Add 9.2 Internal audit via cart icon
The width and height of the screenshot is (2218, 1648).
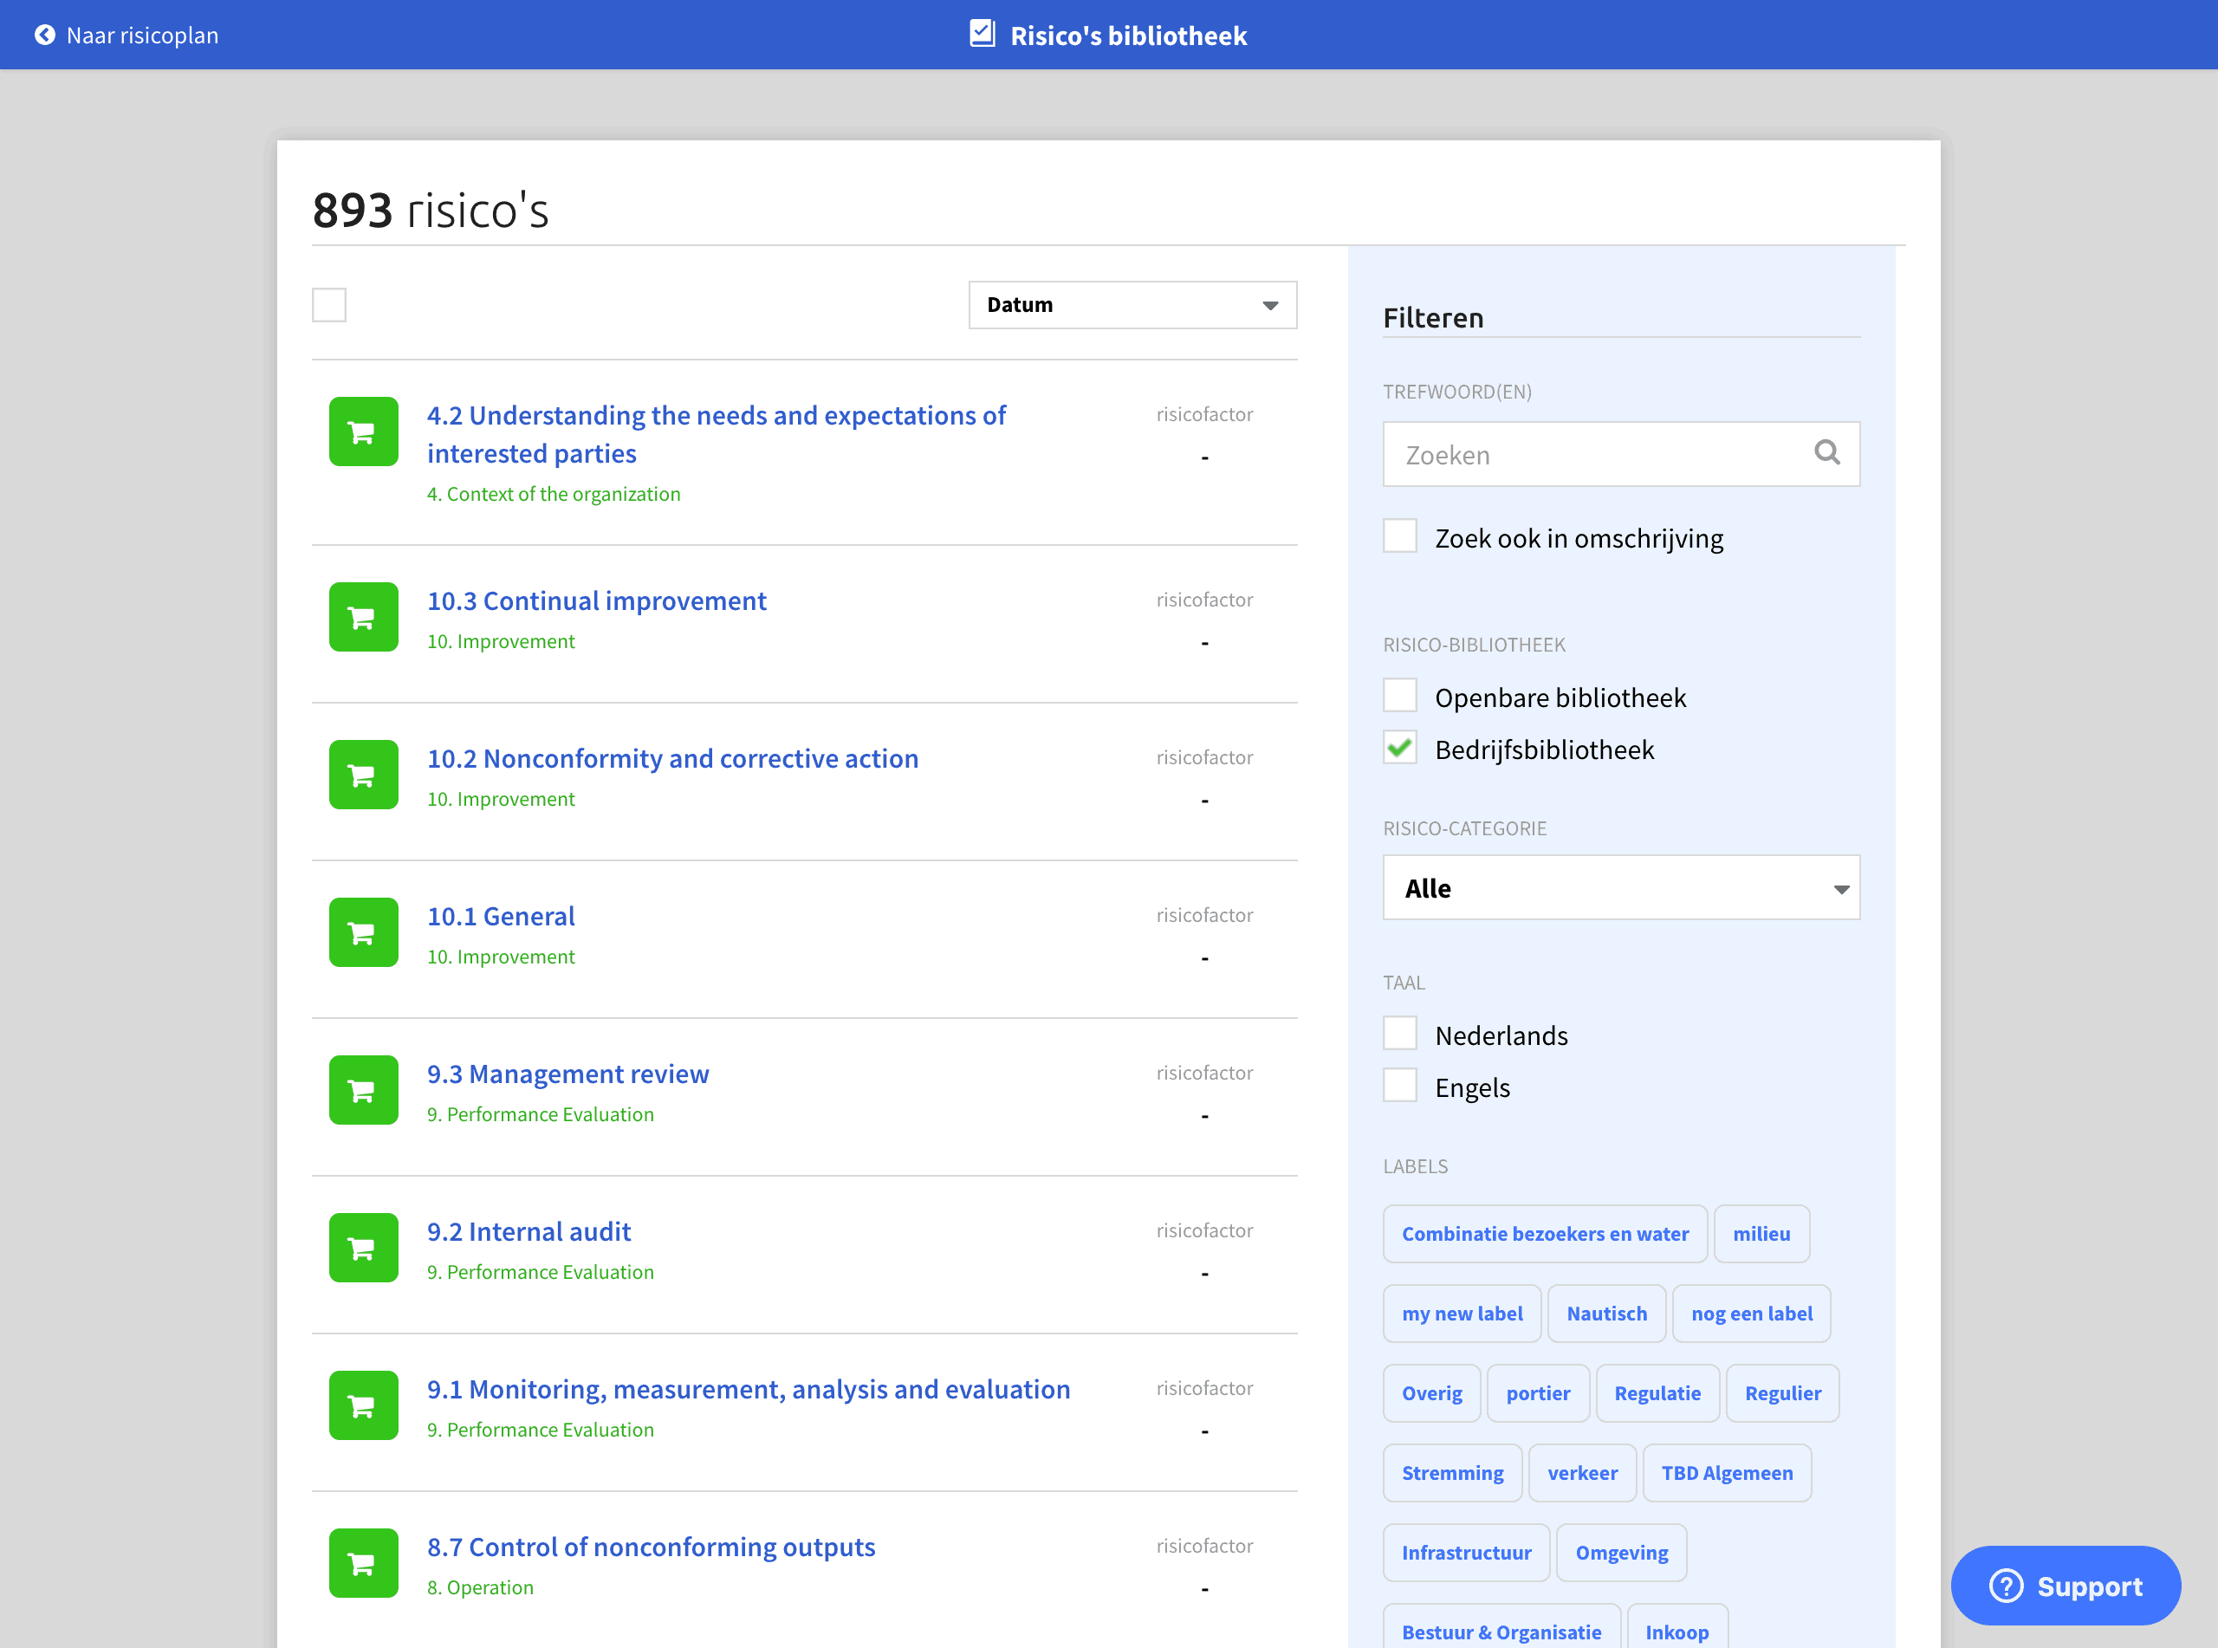pyautogui.click(x=363, y=1248)
